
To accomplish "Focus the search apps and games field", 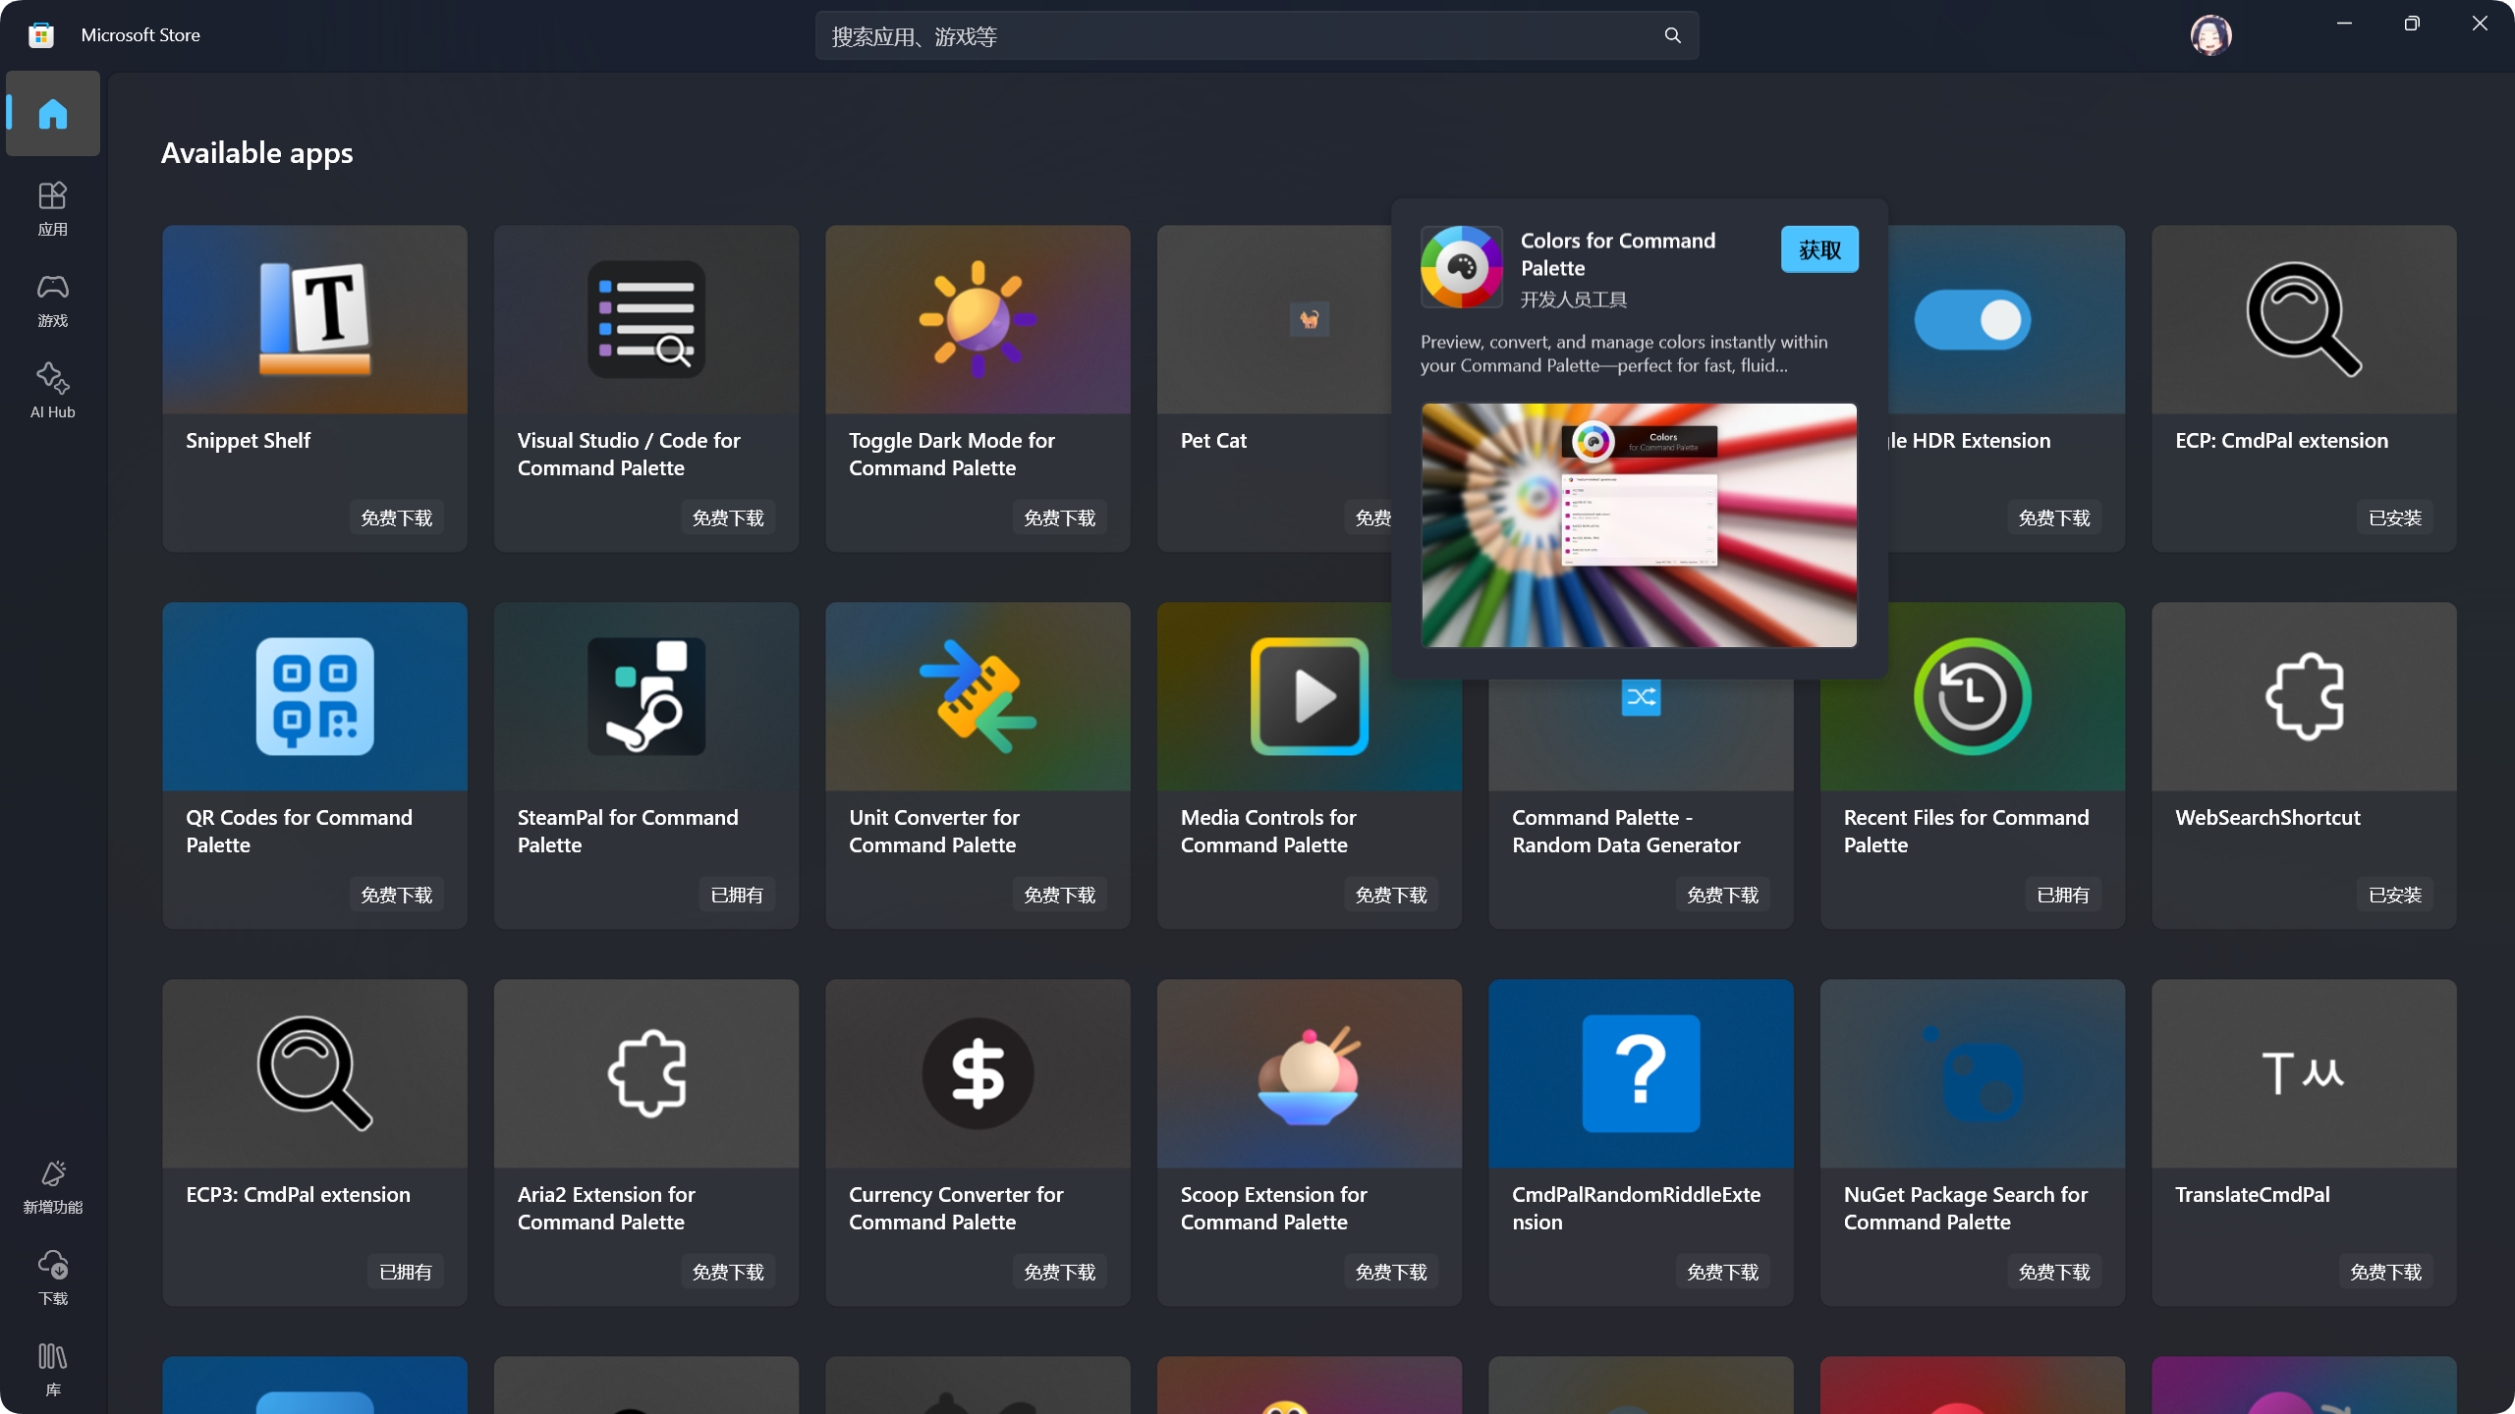I will pyautogui.click(x=1238, y=36).
